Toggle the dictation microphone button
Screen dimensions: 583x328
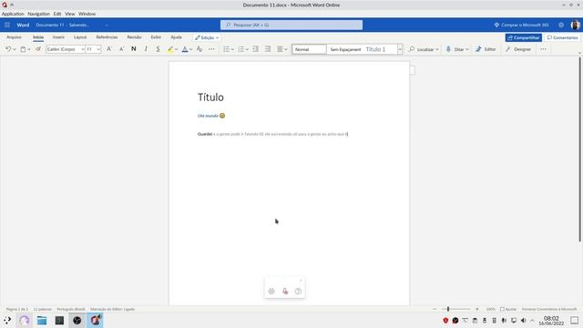pos(285,292)
